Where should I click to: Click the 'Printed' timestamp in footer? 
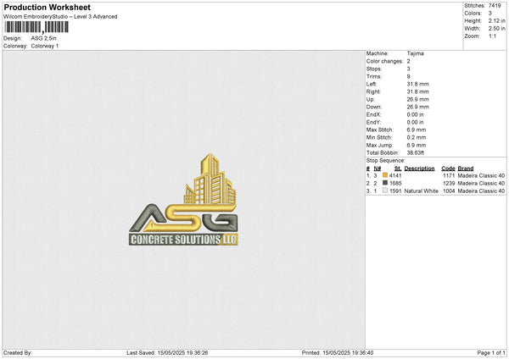(338, 352)
